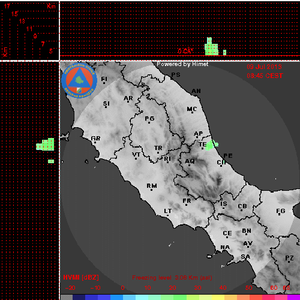Click the '15' height axis label
Screen dimensions: 300x300
pos(14,14)
